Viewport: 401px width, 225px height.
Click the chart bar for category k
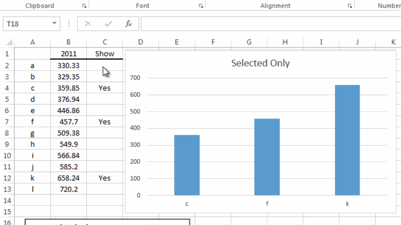pyautogui.click(x=347, y=140)
